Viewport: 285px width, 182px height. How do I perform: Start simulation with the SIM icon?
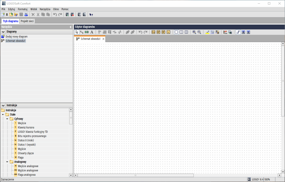pos(225,32)
